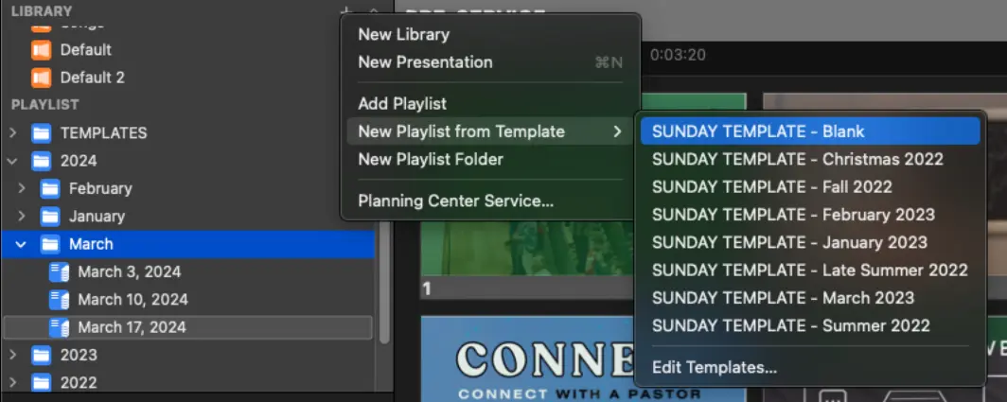1007x402 pixels.
Task: Select the March 17, 2024 playlist
Action: 132,327
